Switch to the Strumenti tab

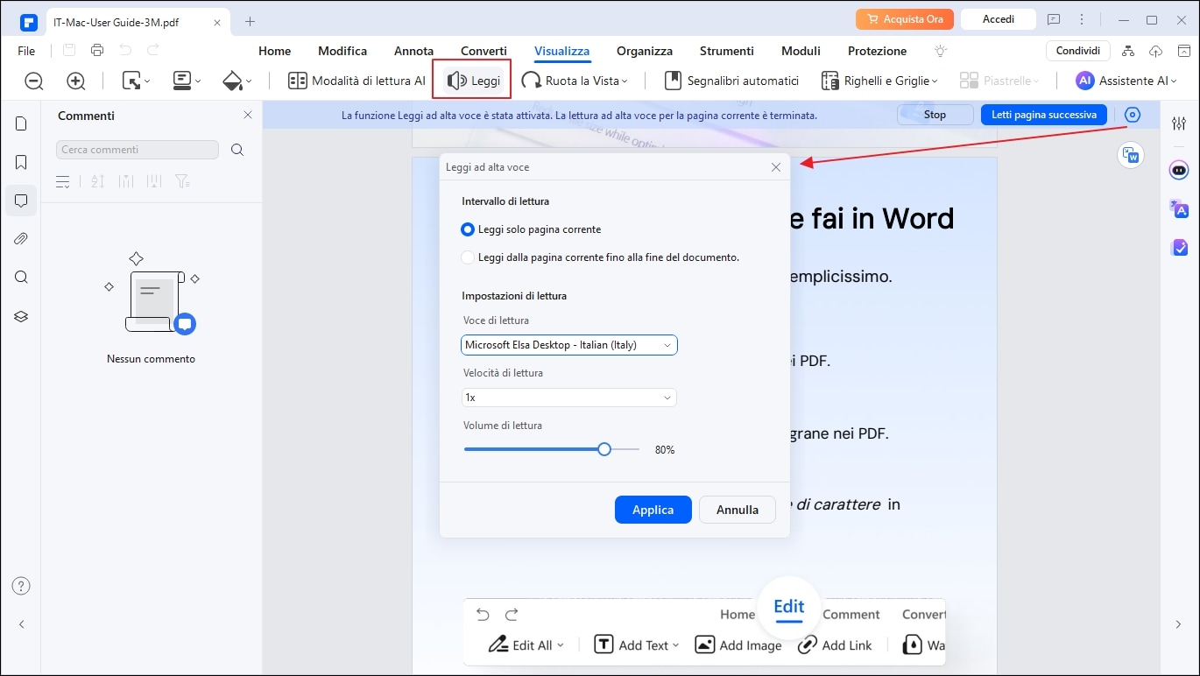727,51
